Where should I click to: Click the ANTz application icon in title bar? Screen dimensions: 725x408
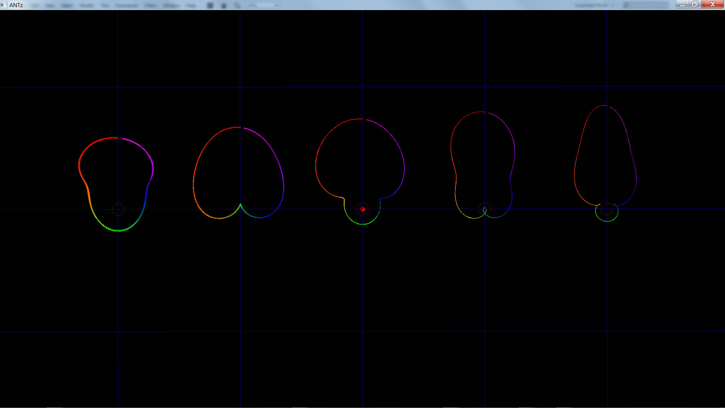[x=4, y=5]
